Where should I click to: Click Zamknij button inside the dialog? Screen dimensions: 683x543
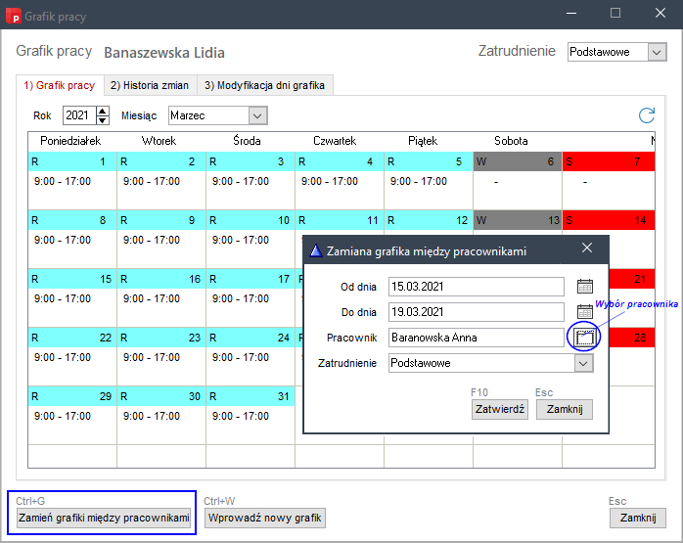pyautogui.click(x=564, y=410)
